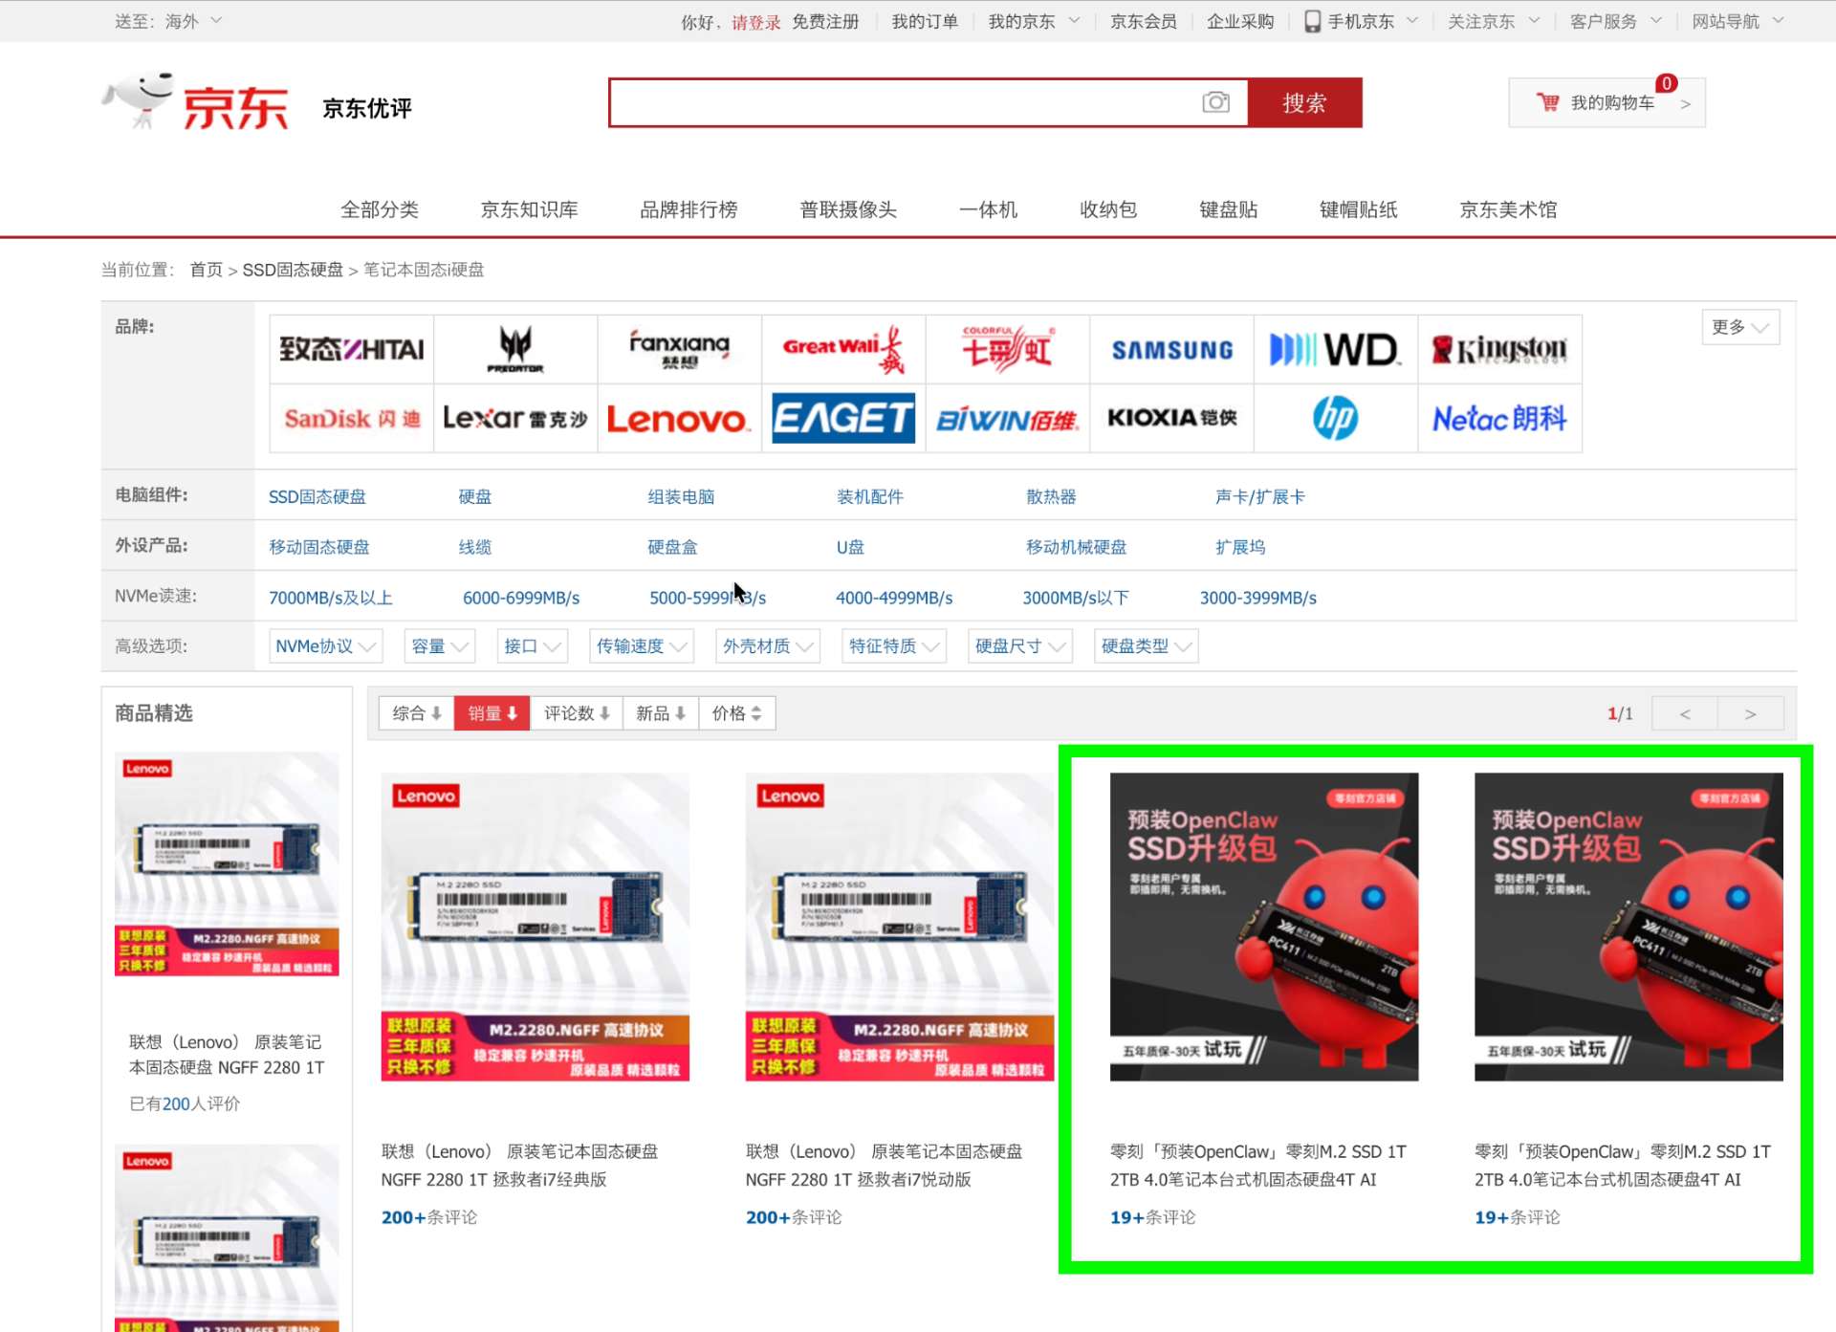Click the shopping cart icon

[1547, 102]
